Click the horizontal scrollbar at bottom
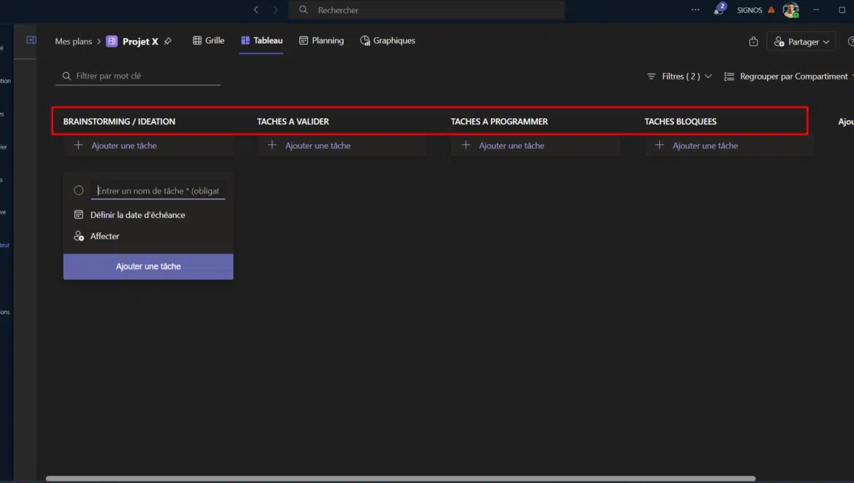 [400, 479]
